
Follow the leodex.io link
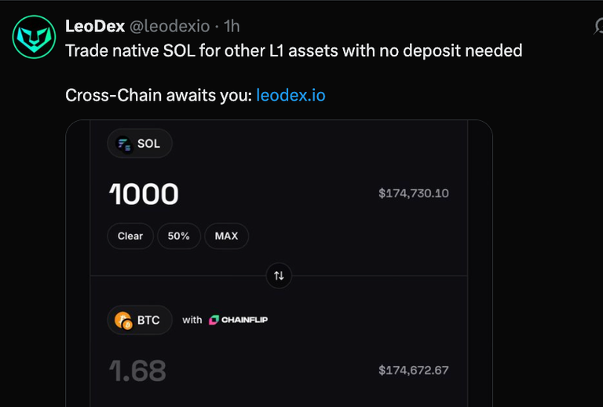coord(291,95)
